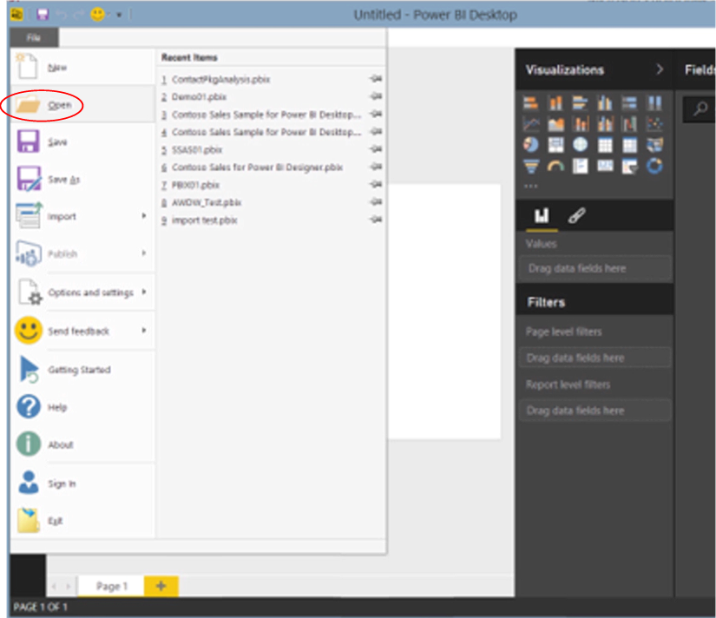
Task: Switch to the Format paint-roller tab
Action: [x=577, y=215]
